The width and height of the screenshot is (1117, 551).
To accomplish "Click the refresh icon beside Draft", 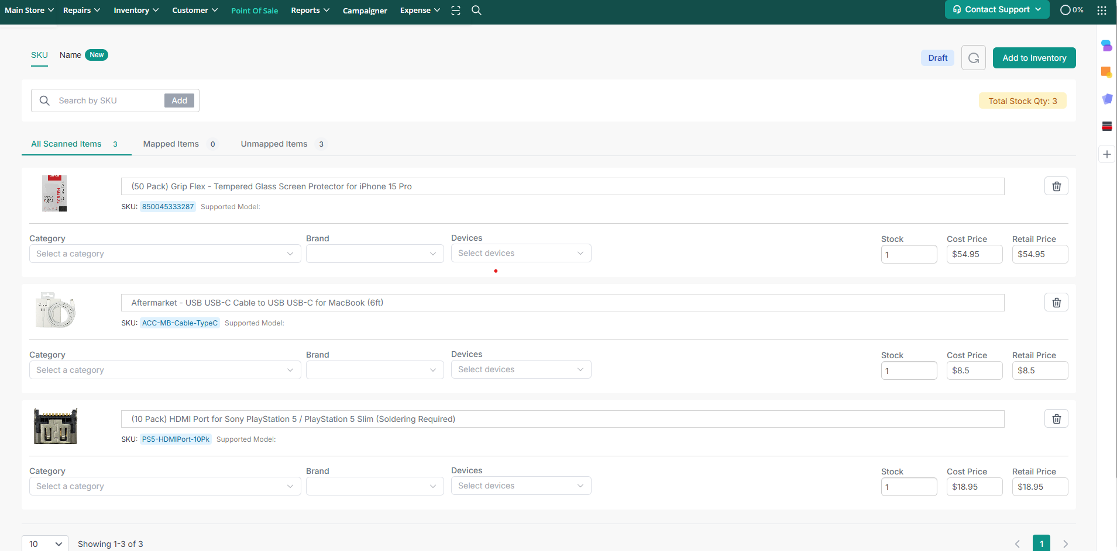I will click(x=974, y=58).
